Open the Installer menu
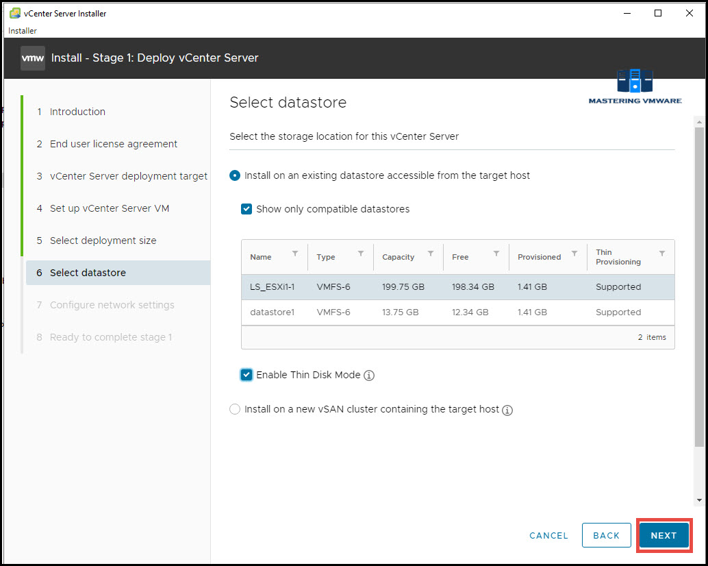This screenshot has width=708, height=566. (23, 31)
